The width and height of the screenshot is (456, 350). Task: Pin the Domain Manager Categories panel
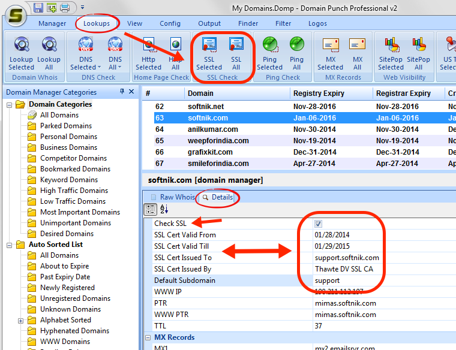(122, 92)
